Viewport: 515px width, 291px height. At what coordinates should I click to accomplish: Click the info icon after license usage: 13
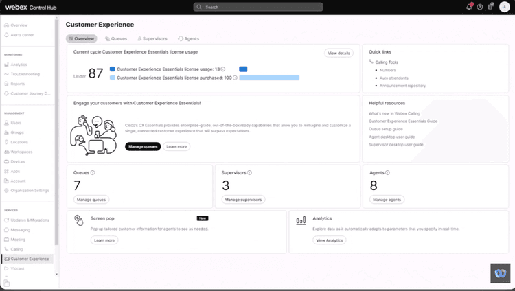click(x=224, y=69)
